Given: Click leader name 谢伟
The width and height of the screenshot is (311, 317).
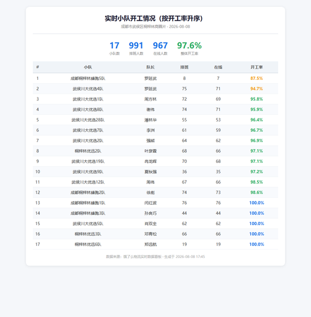Looking at the screenshot, I should pyautogui.click(x=150, y=110).
